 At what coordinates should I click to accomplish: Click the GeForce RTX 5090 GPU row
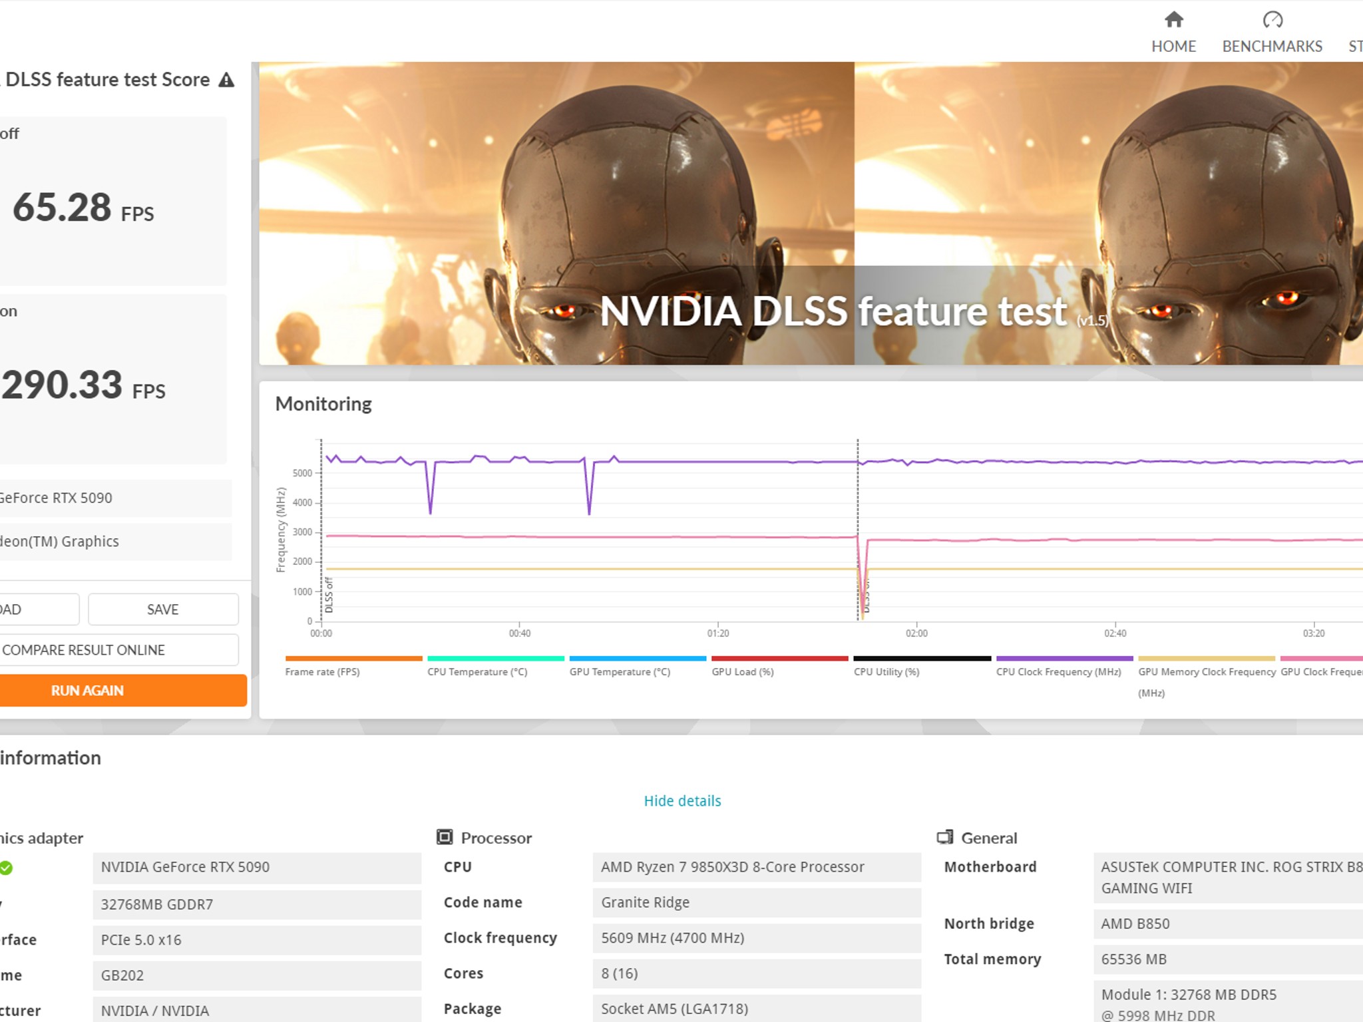click(116, 498)
